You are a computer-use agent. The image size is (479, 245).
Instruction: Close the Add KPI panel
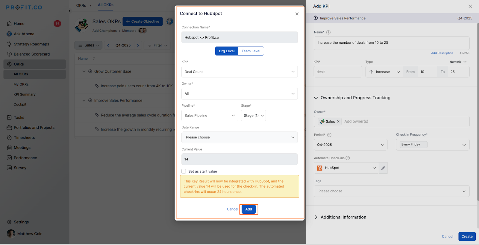click(470, 6)
